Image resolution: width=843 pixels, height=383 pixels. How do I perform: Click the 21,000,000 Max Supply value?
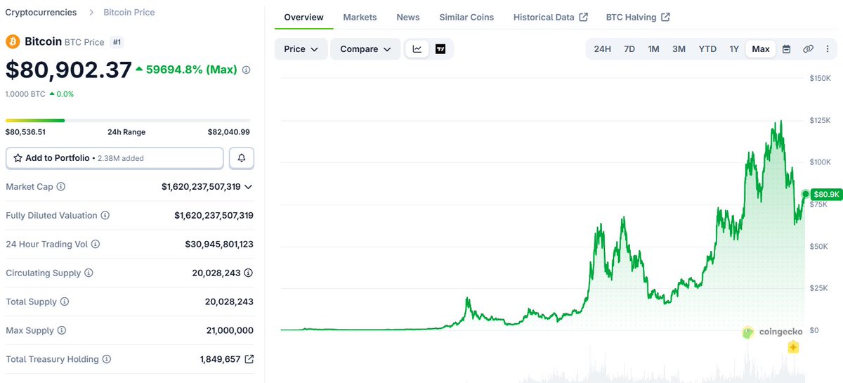[x=229, y=330]
